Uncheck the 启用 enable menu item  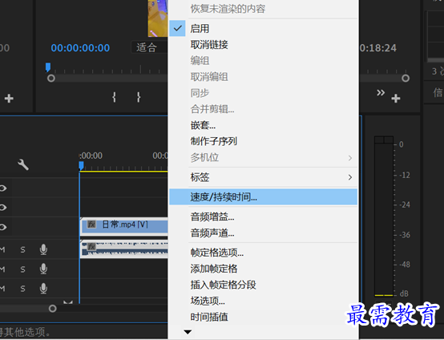(264, 28)
